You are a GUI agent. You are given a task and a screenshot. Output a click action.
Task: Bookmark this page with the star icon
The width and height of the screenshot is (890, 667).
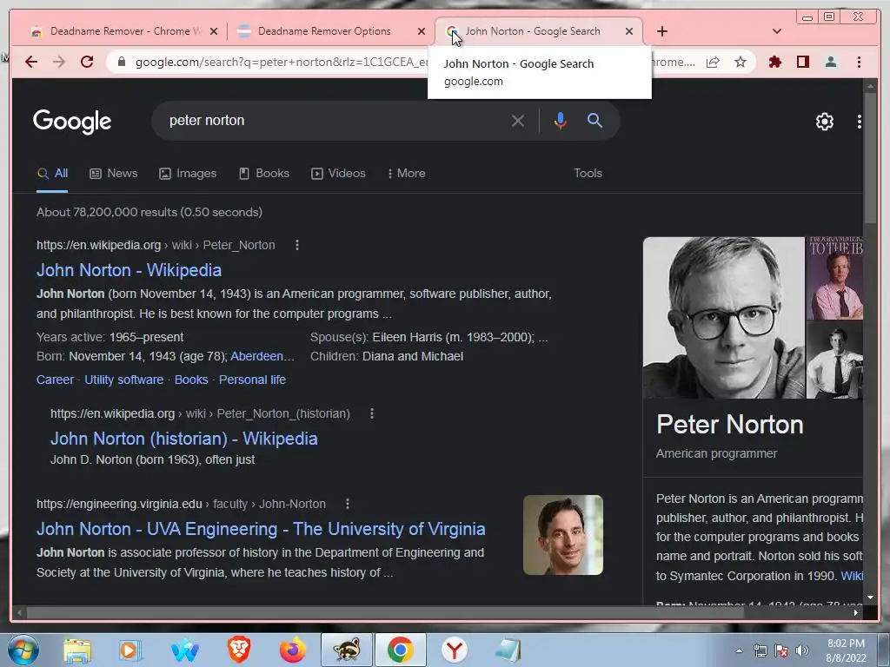(x=741, y=62)
